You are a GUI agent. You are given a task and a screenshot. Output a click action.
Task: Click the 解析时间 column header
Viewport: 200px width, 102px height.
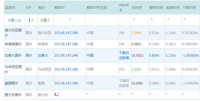point(156,8)
